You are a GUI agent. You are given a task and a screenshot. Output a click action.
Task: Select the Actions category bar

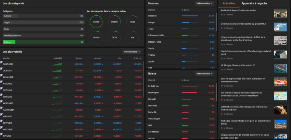click(x=43, y=16)
